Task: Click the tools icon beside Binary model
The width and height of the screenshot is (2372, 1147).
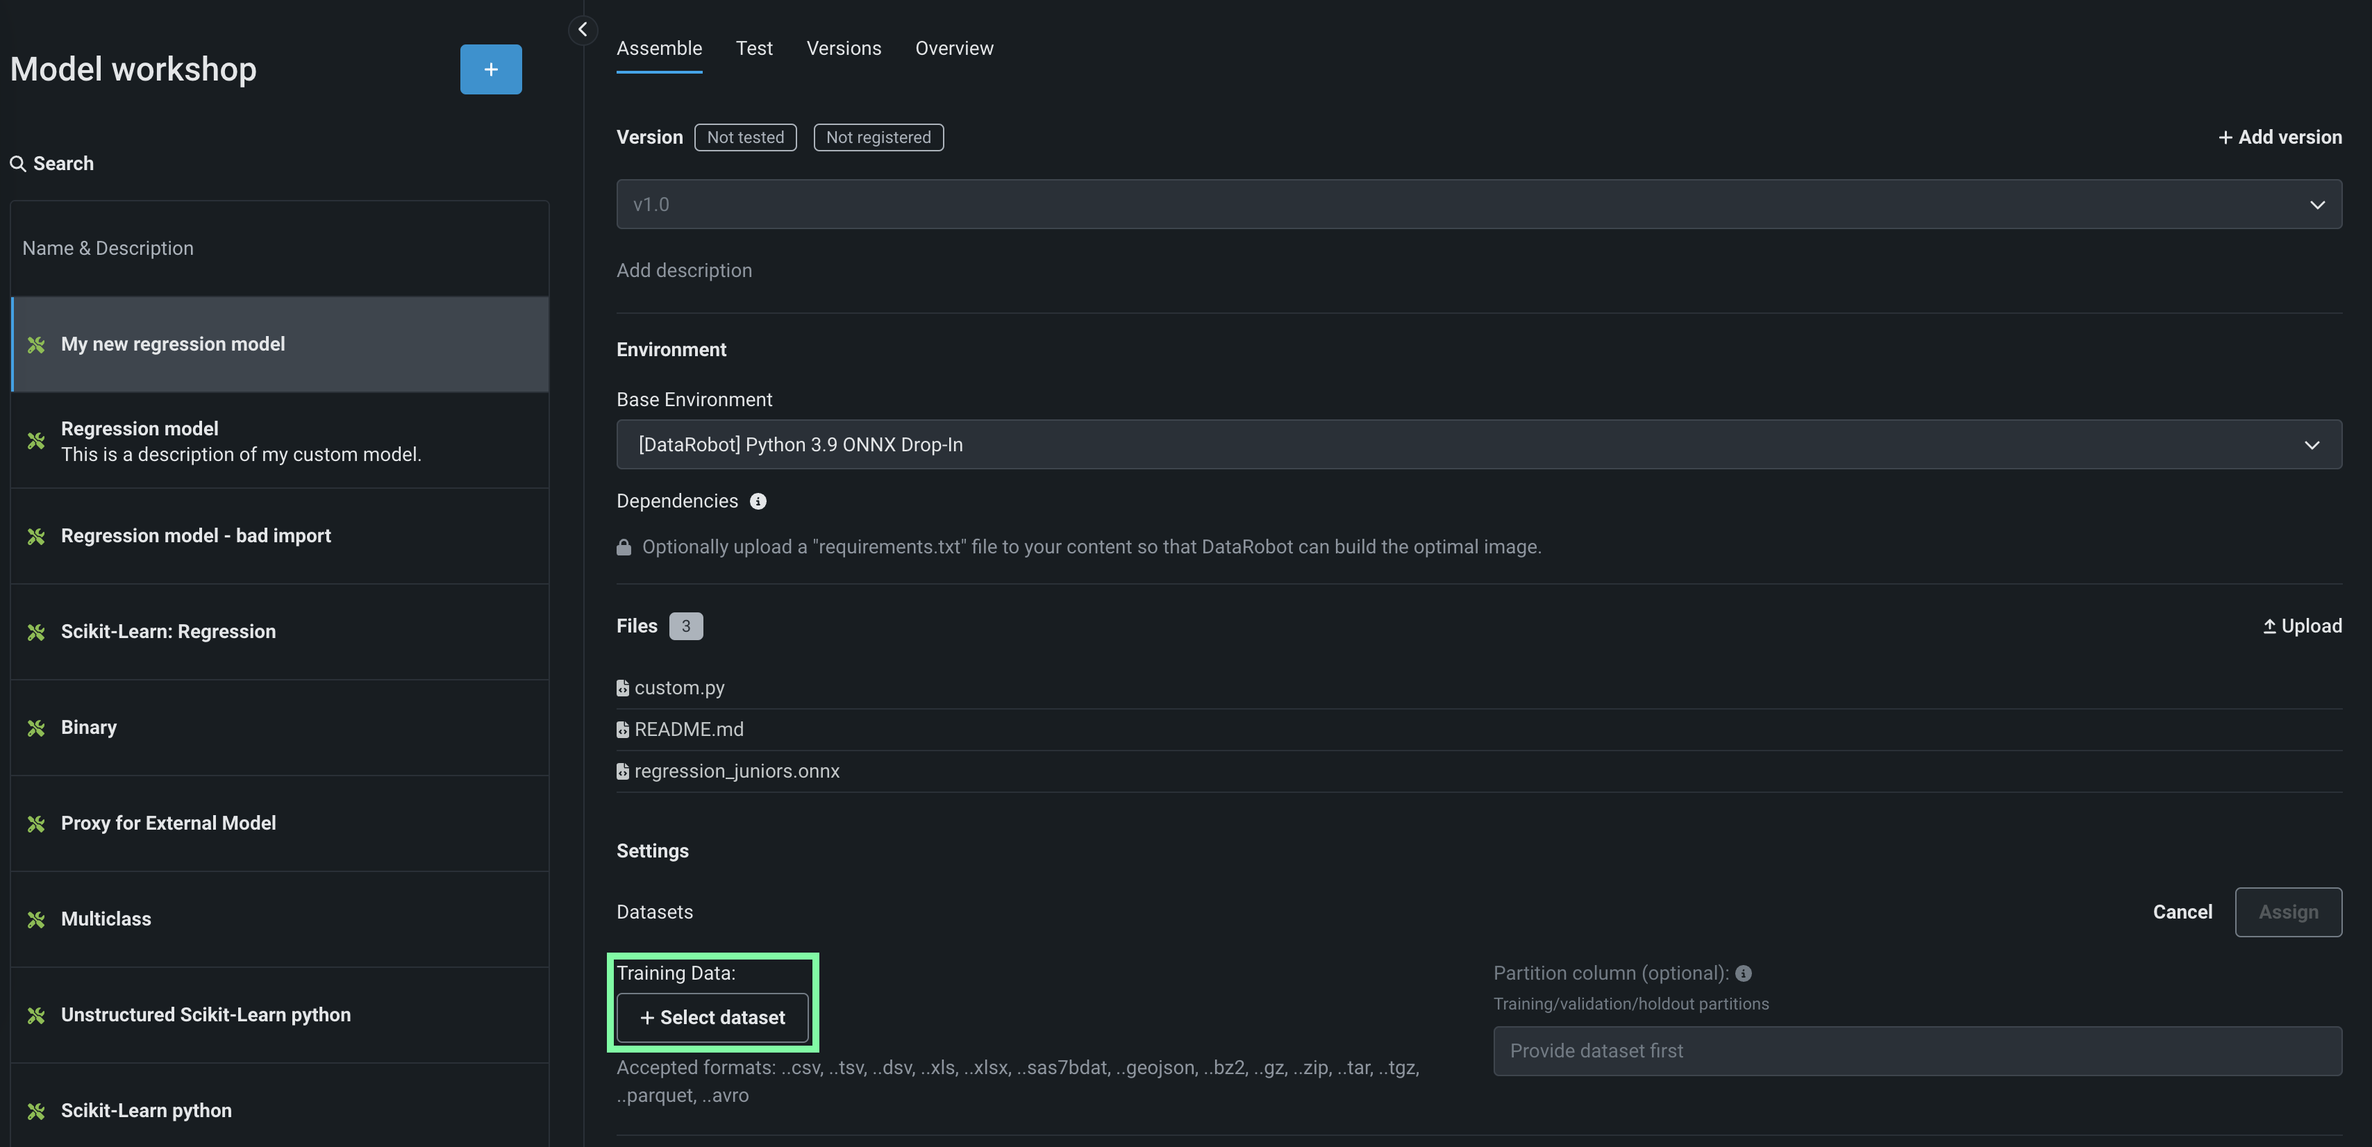Action: point(36,728)
